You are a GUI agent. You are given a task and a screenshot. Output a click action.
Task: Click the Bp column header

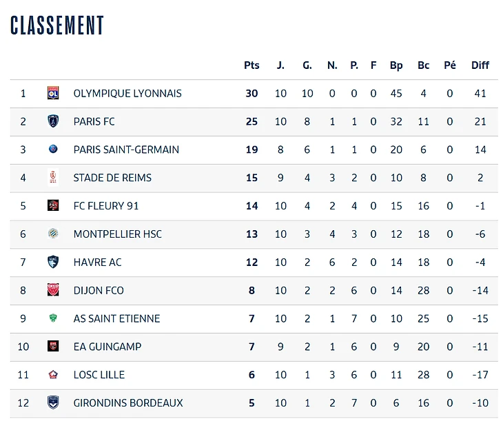click(x=396, y=65)
